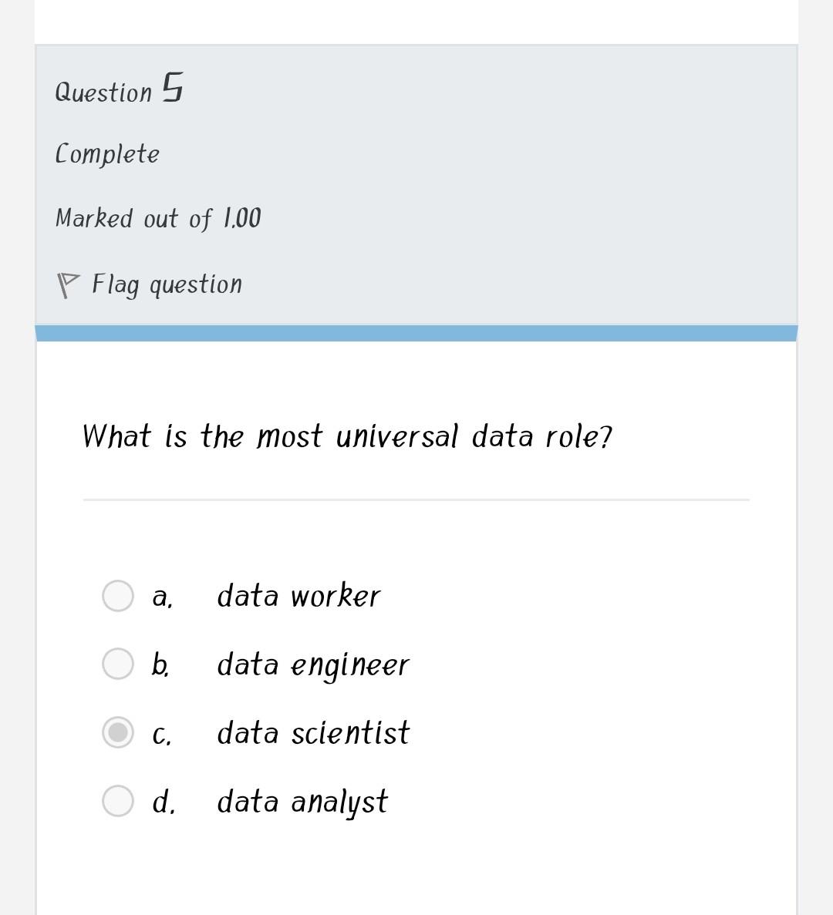833x915 pixels.
Task: Pick option d, data analyst
Action: coord(117,801)
